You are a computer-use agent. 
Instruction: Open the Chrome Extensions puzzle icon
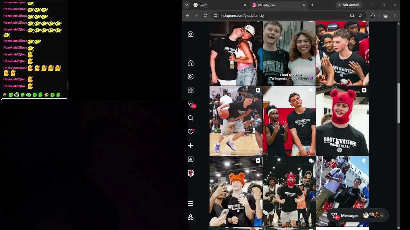pos(373,15)
